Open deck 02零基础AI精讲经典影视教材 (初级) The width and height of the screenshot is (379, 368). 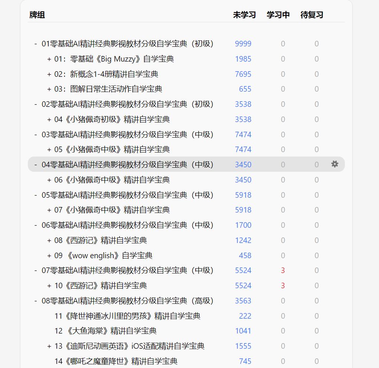127,104
